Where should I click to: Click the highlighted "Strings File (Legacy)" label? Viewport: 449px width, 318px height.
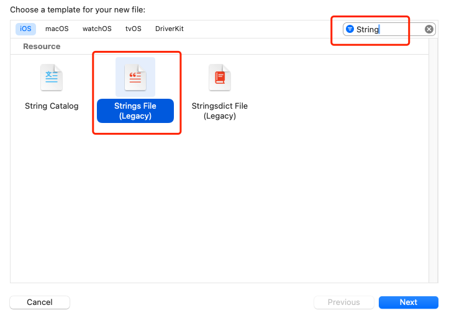(x=135, y=111)
